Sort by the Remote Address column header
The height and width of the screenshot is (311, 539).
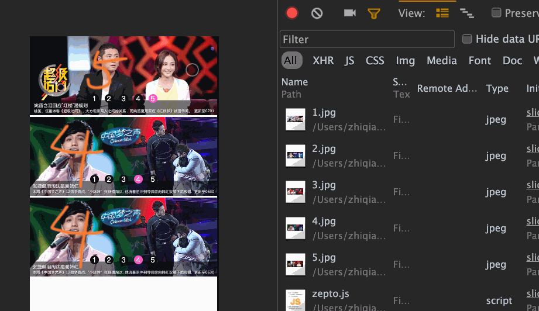[x=447, y=88]
